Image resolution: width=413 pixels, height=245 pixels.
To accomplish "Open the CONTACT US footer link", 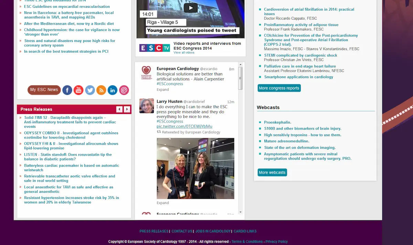I will point(182,231).
